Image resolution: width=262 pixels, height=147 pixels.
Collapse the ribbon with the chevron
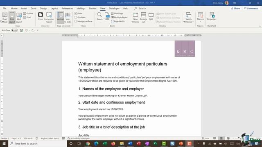pos(260,26)
